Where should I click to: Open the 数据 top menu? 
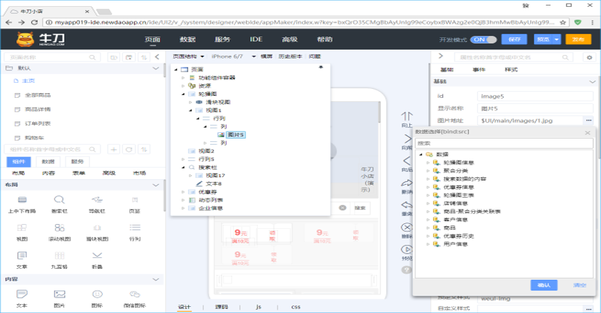point(188,39)
